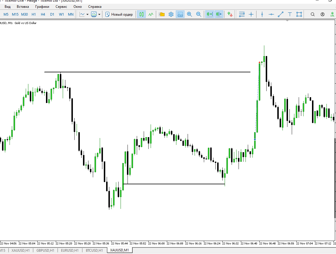
Task: Select the trendline drawing tool
Action: pos(280,14)
